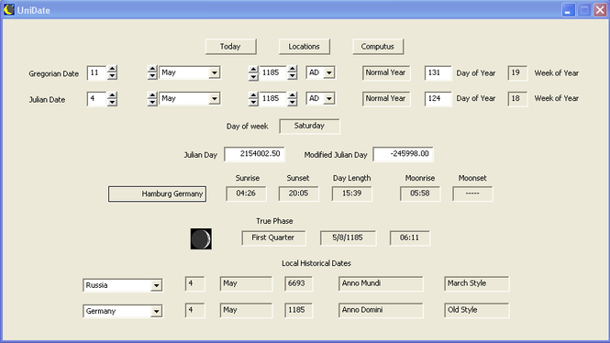This screenshot has height=343, width=610.
Task: Click the Julian year field 1185
Action: click(x=272, y=99)
